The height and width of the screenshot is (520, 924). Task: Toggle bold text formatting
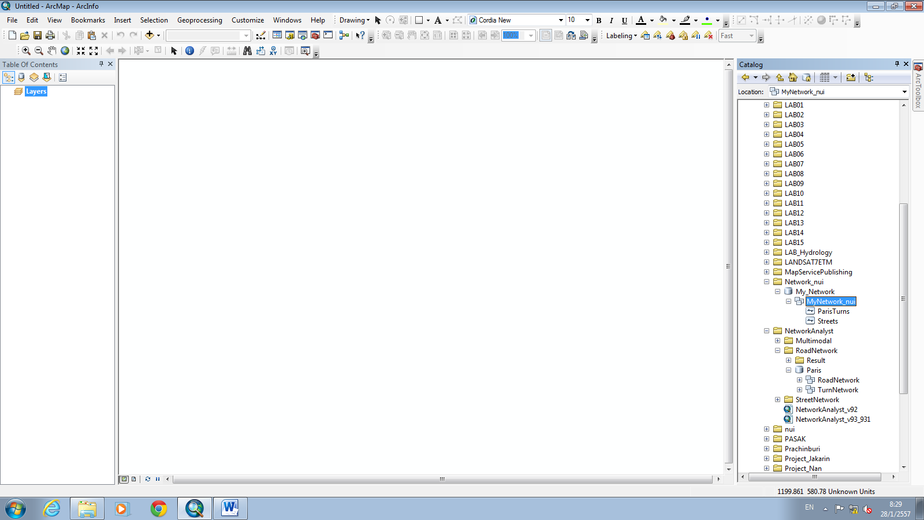click(x=599, y=20)
